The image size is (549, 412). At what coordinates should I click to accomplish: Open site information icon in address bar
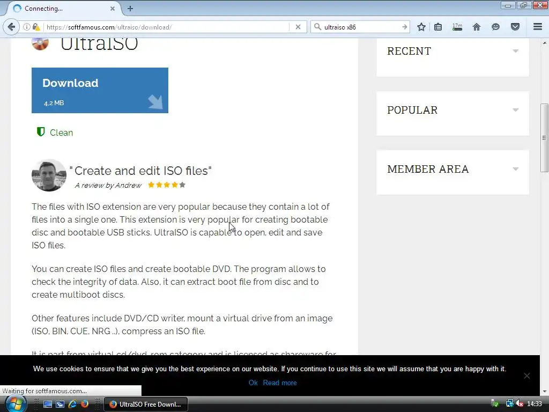[x=27, y=27]
